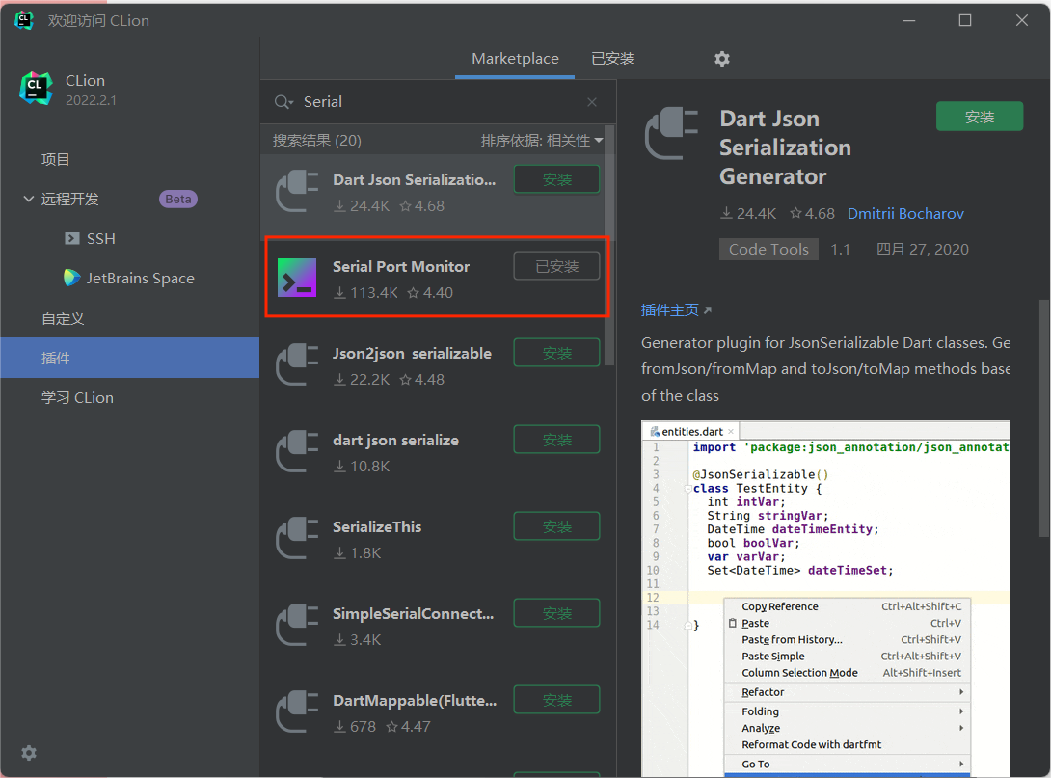This screenshot has width=1051, height=778.
Task: Select 项目 in the sidebar
Action: 56,159
